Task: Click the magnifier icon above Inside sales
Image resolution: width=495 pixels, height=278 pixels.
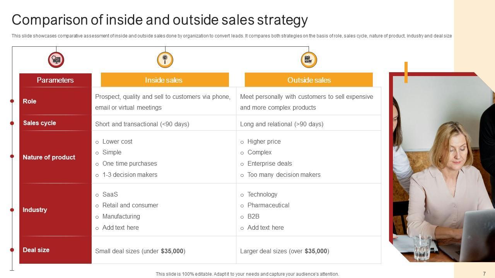Action: coord(165,60)
